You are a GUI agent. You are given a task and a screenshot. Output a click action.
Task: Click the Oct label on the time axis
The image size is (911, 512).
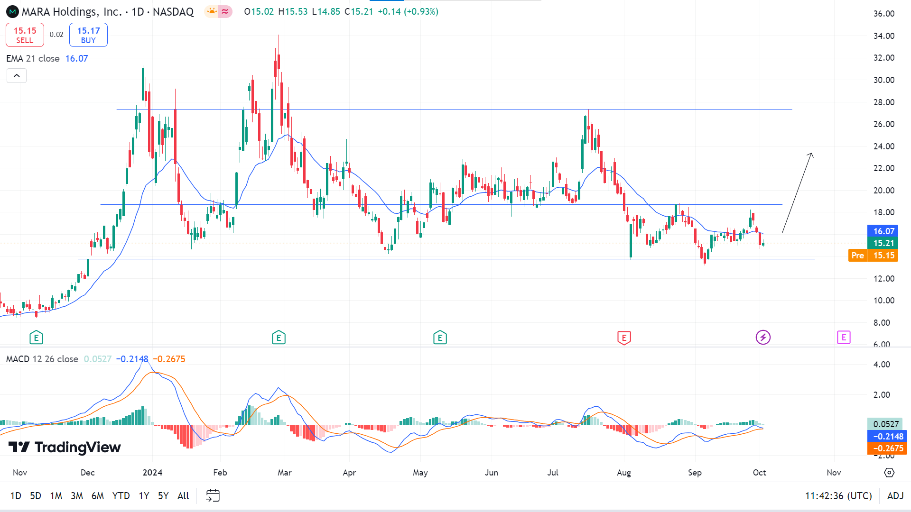pyautogui.click(x=760, y=473)
